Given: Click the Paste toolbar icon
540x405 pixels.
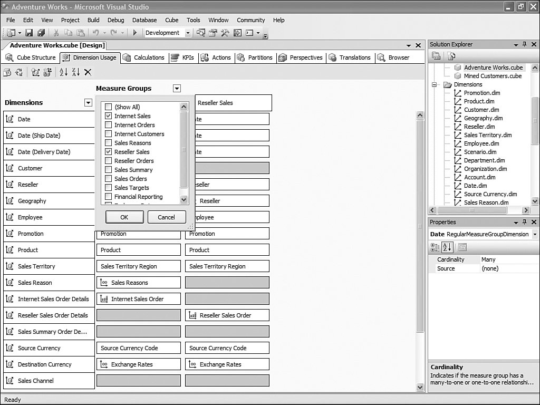Looking at the screenshot, I should coord(81,33).
